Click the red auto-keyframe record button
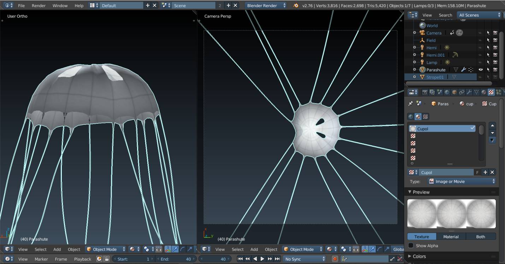The height and width of the screenshot is (264, 505). click(335, 259)
